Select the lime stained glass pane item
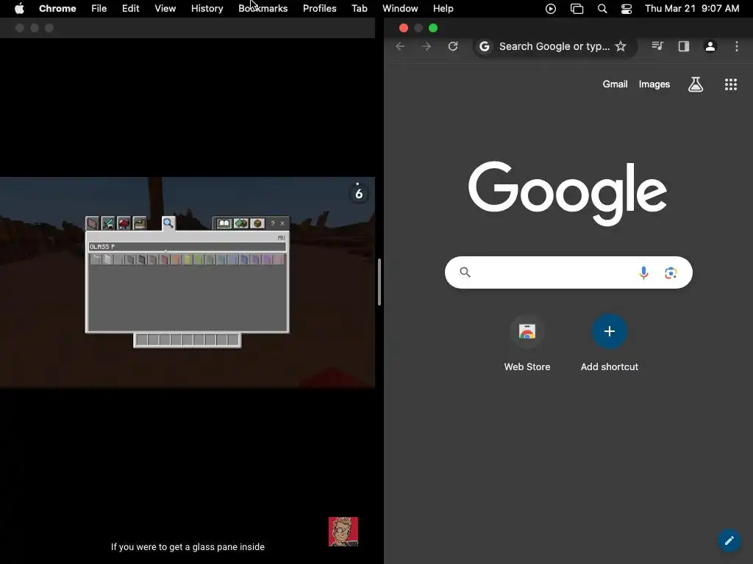The width and height of the screenshot is (753, 564). pos(199,259)
